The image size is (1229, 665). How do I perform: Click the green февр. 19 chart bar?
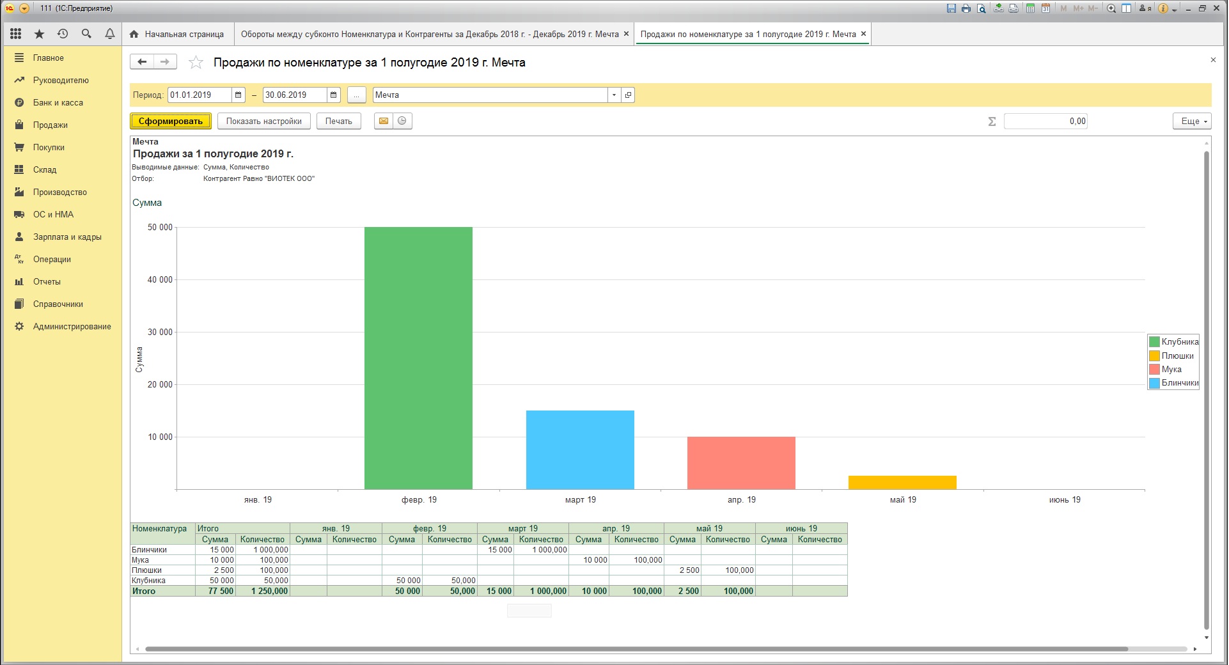tap(418, 358)
